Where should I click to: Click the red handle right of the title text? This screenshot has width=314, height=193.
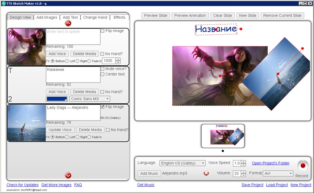coord(241,29)
